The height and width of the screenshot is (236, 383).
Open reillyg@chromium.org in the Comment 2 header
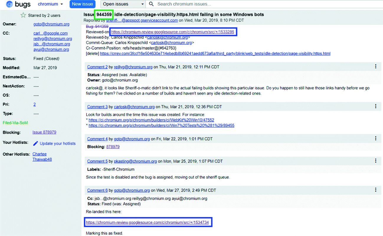(133, 67)
